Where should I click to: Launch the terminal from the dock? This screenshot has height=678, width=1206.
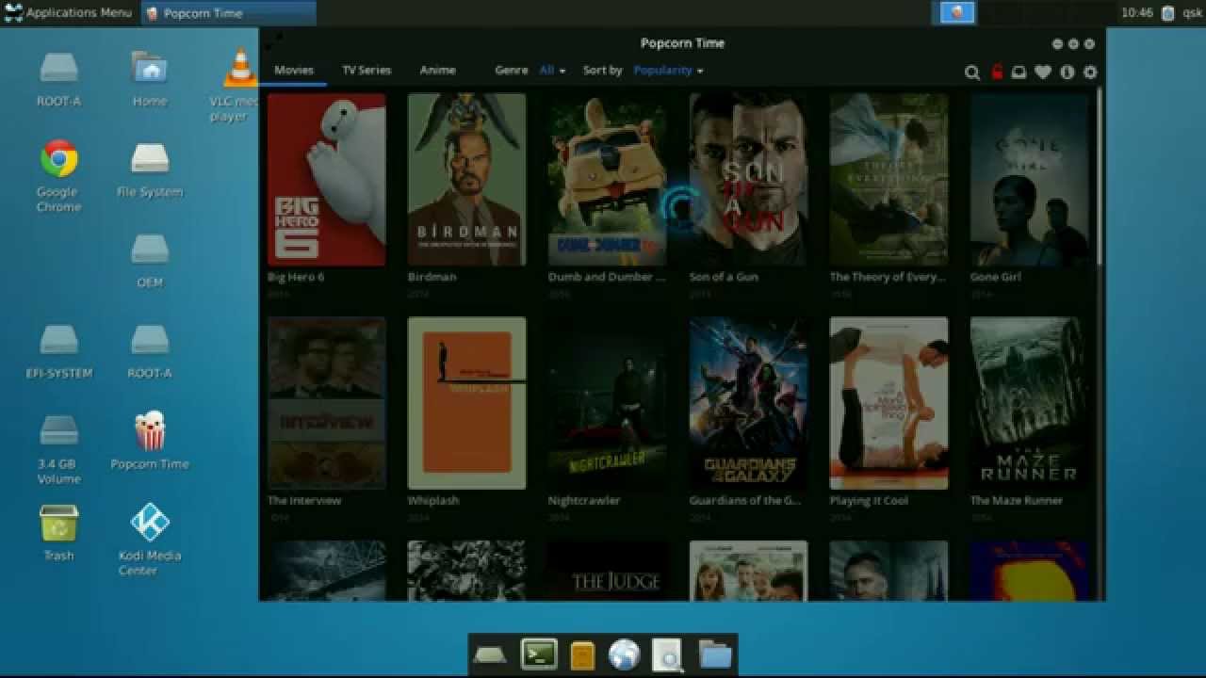click(x=539, y=654)
